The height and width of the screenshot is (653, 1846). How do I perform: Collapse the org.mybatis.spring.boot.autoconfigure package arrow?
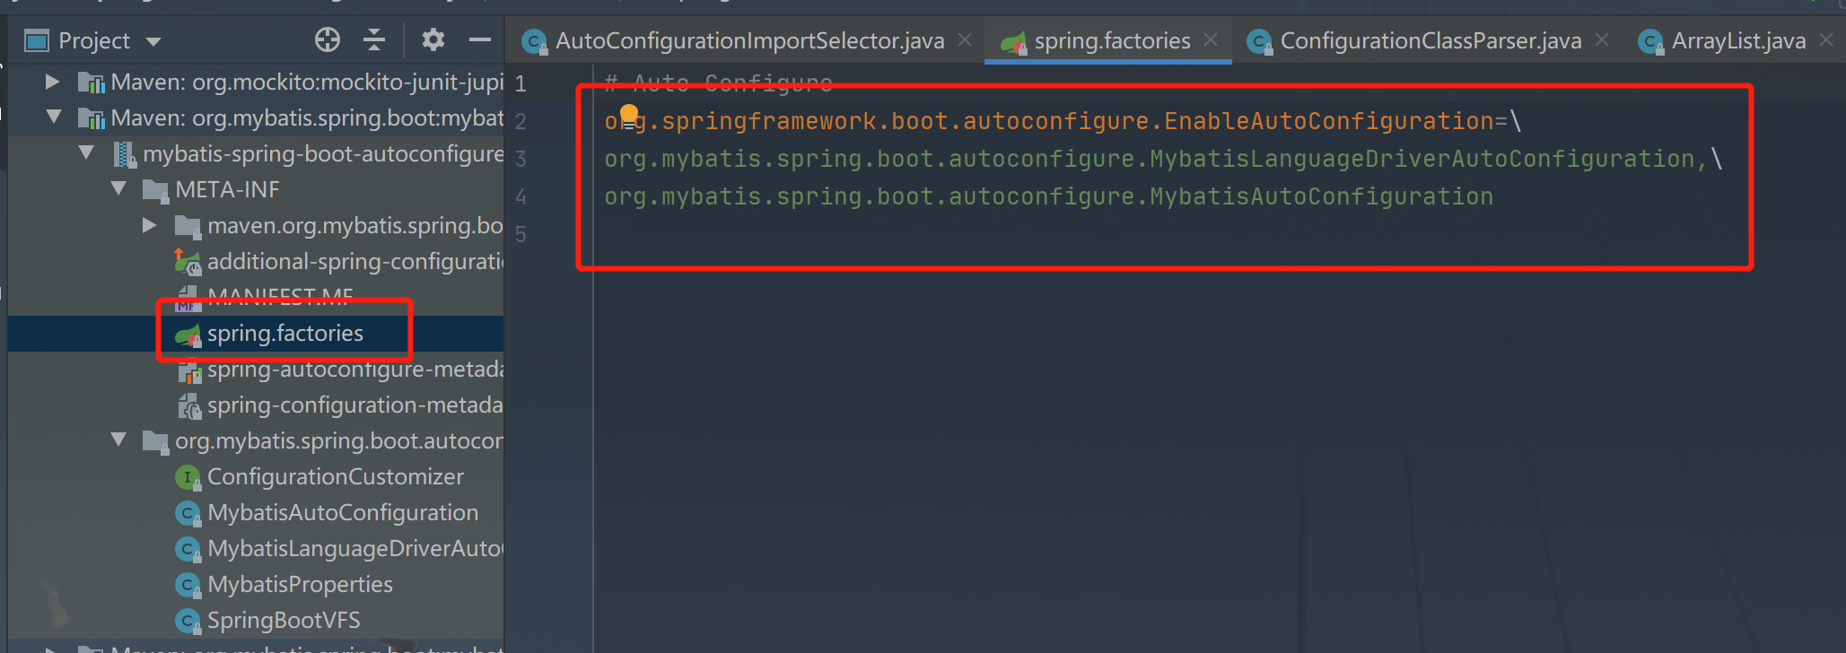(118, 440)
